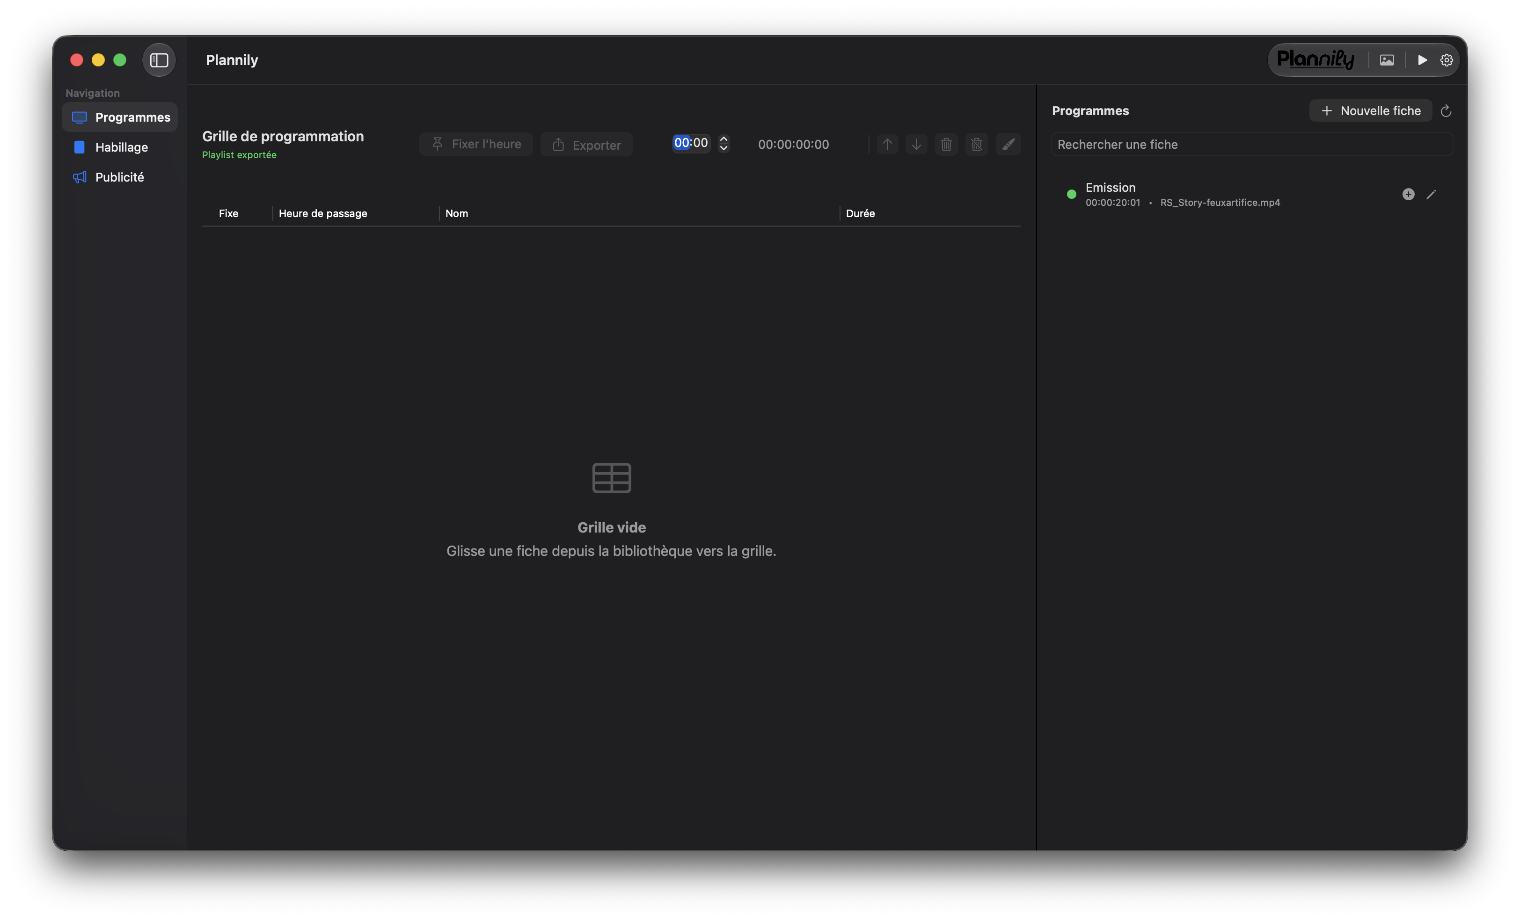The height and width of the screenshot is (920, 1520).
Task: Click the start time stepper arrows
Action: coord(723,143)
